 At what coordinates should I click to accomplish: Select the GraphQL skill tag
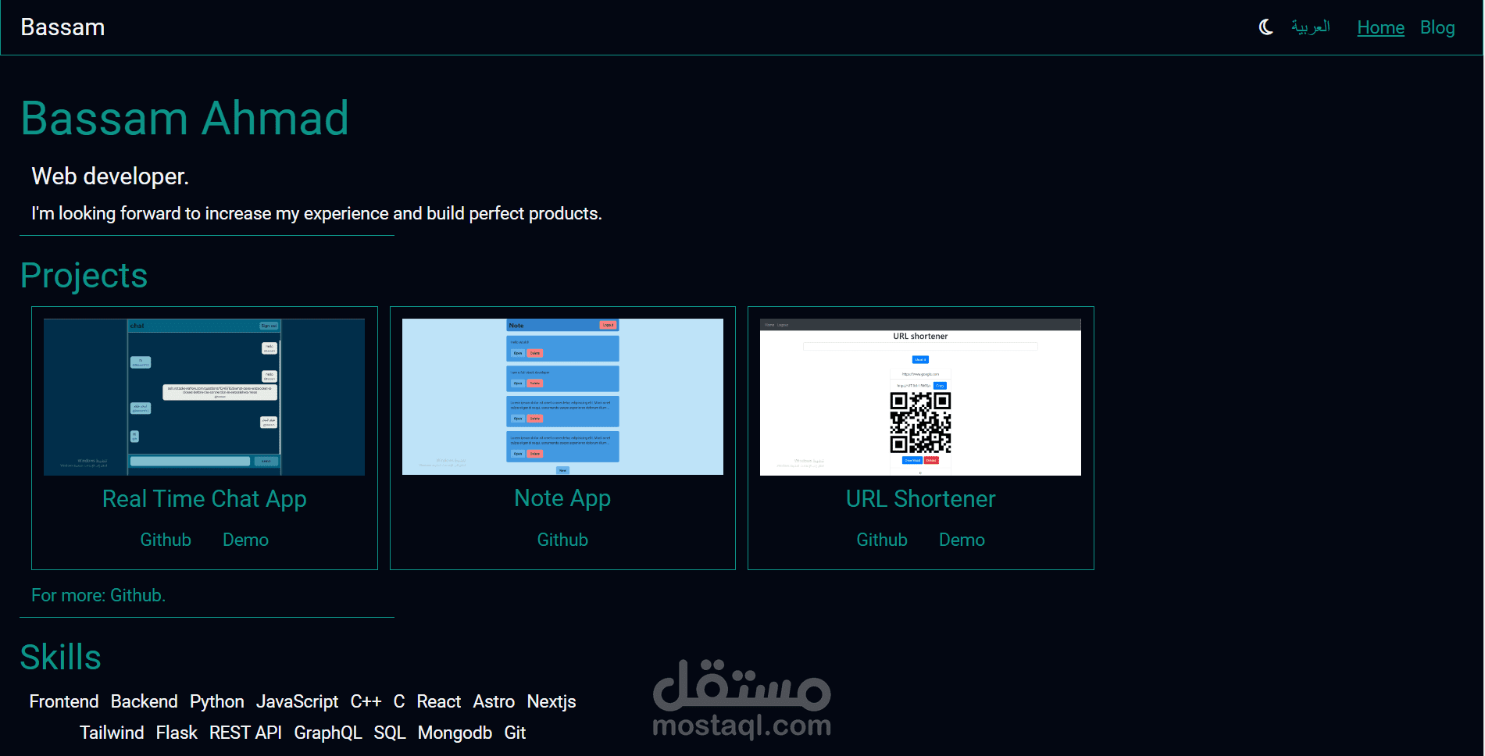pos(328,733)
